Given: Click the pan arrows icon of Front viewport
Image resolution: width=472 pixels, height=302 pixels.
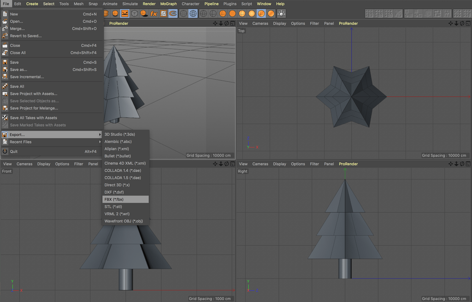Looking at the screenshot, I should click(x=215, y=164).
